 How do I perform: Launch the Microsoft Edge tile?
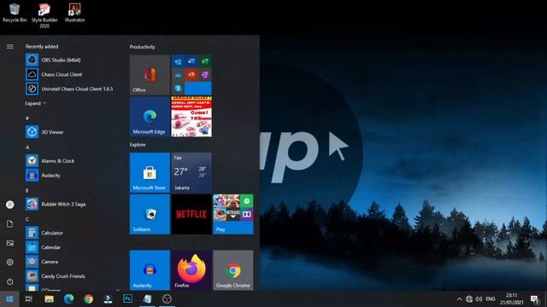(x=150, y=117)
